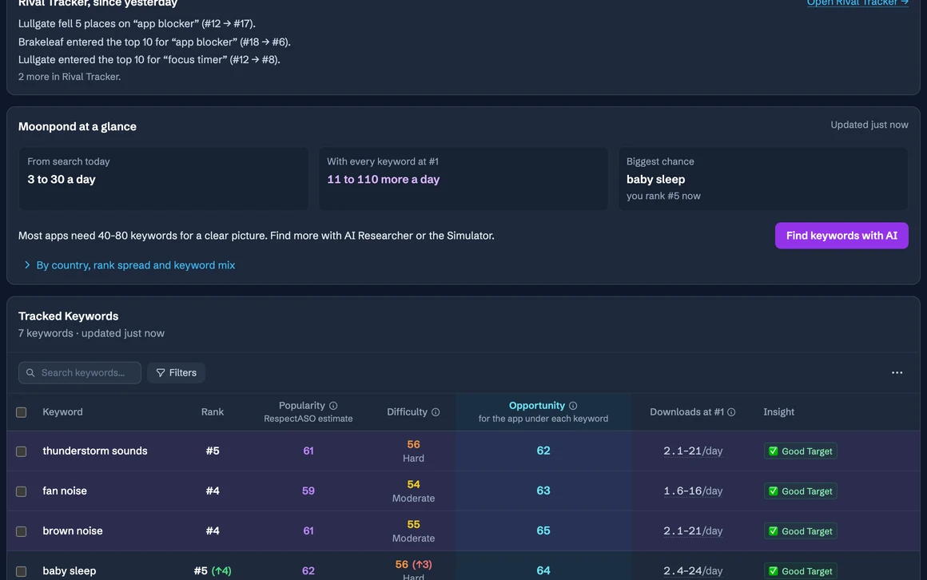Select the thunderstorm sounds keyword

pos(94,451)
